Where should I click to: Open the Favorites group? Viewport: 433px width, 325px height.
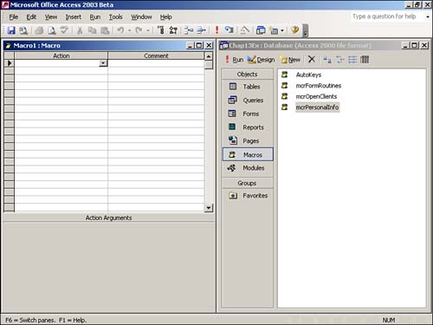[248, 196]
